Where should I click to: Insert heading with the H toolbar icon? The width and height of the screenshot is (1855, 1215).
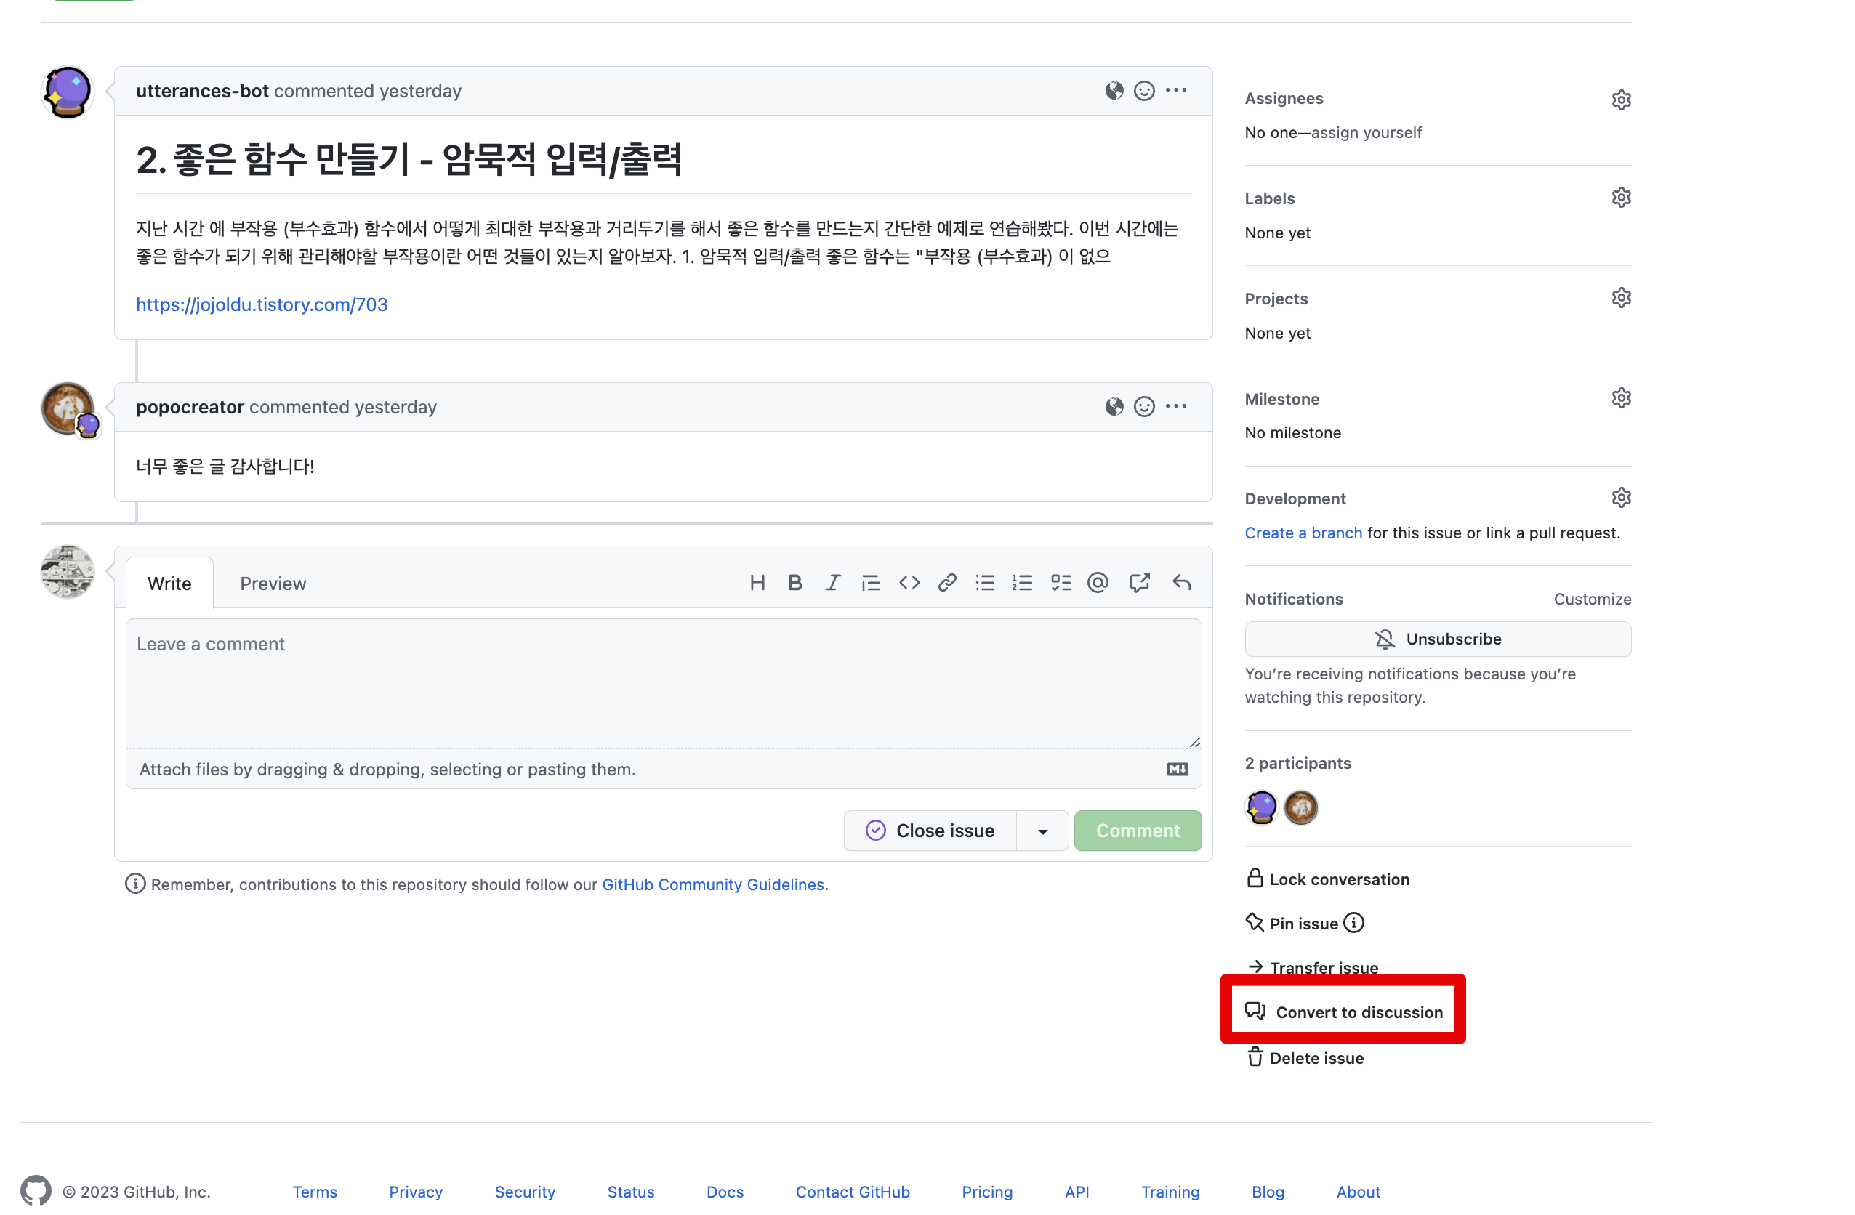point(757,583)
